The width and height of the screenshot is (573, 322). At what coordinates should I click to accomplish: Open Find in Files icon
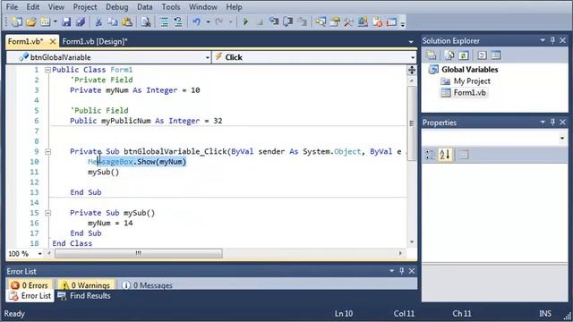[146, 21]
